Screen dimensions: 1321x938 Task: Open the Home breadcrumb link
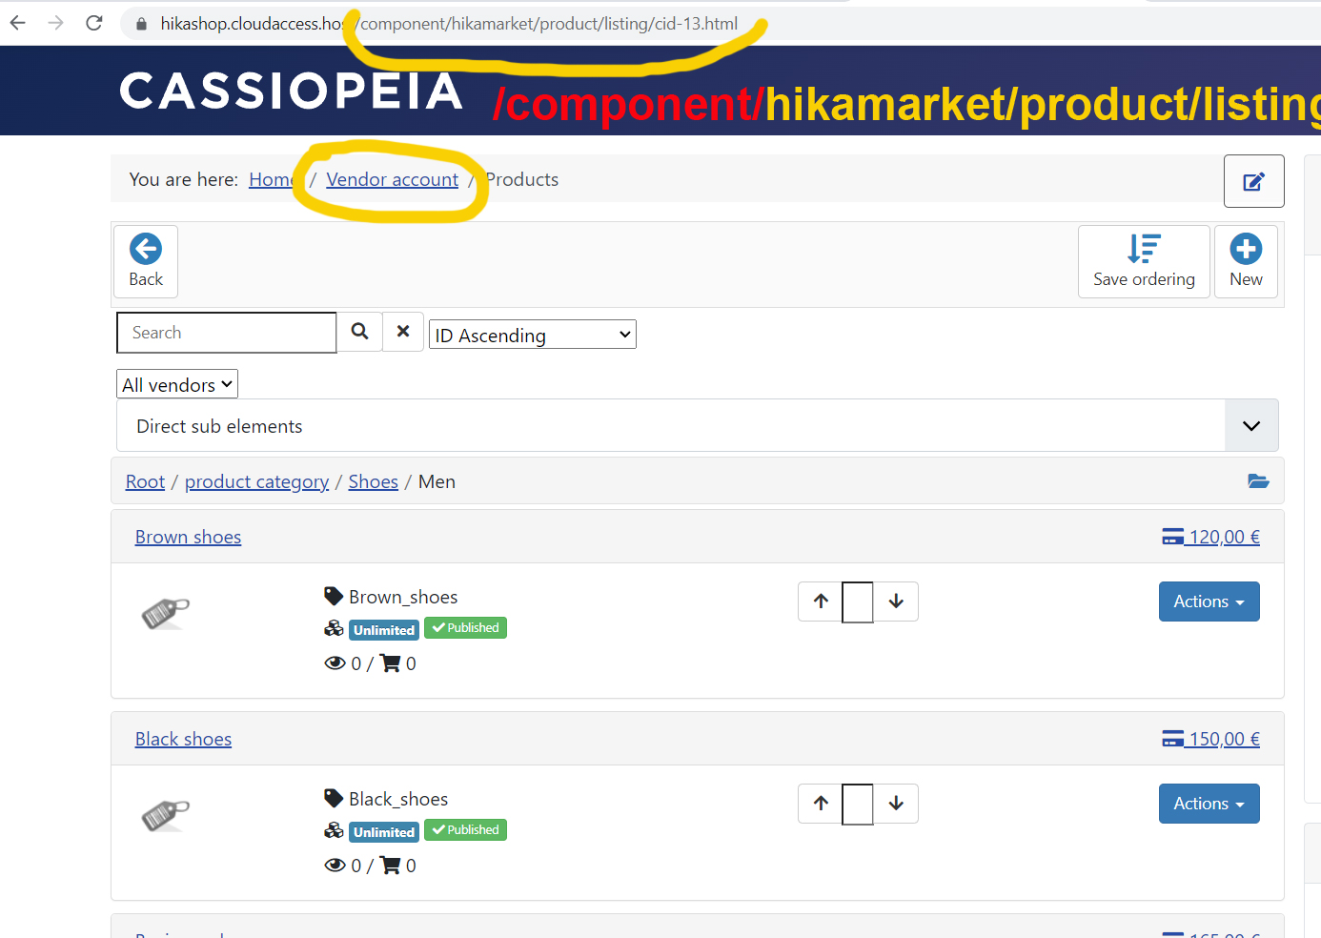point(271,180)
